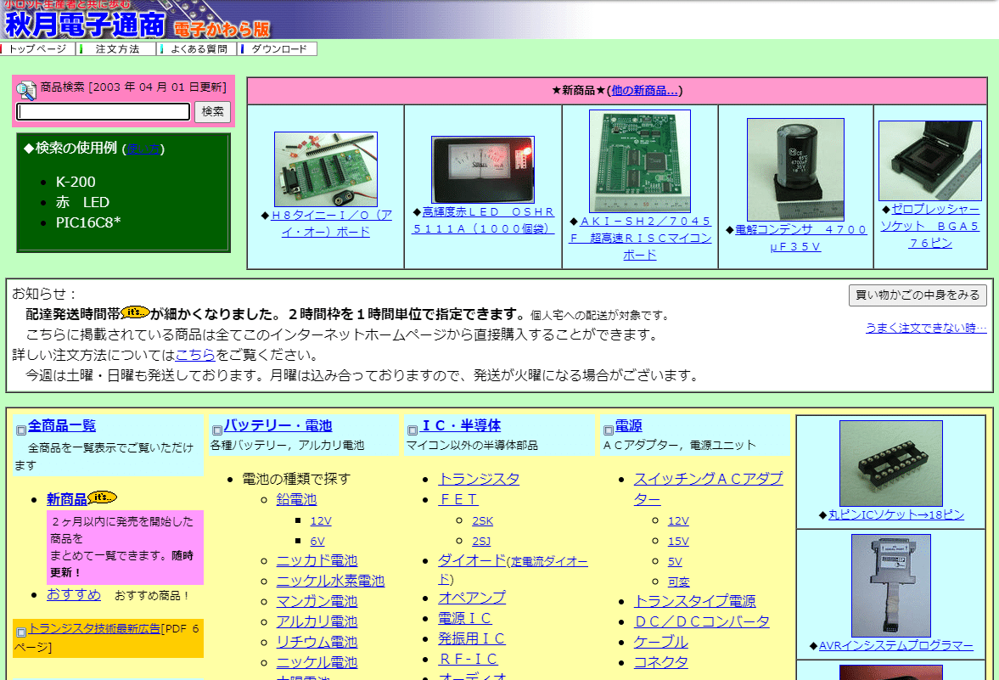
Task: Open the ＲＦ-ＩＣ link
Action: point(468,659)
